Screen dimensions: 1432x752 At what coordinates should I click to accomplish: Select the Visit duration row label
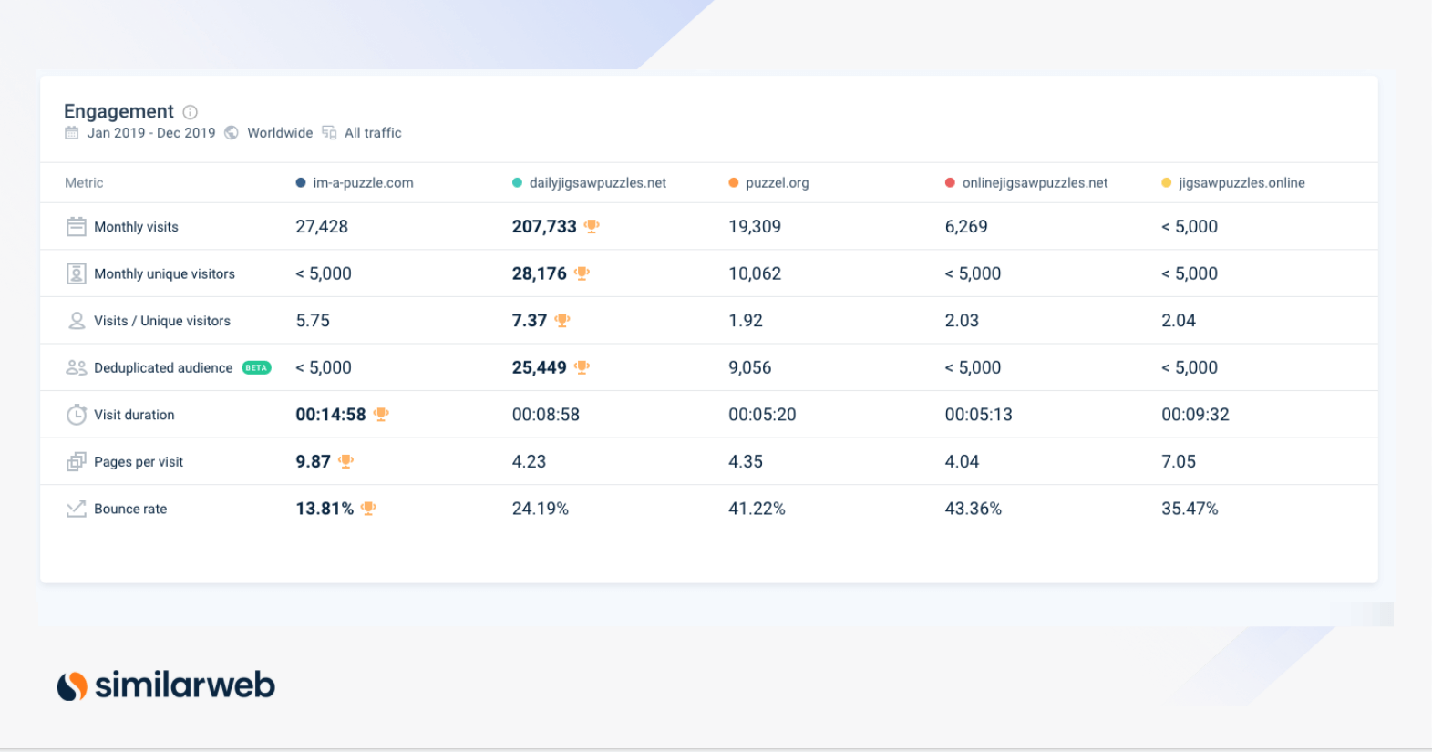click(134, 415)
